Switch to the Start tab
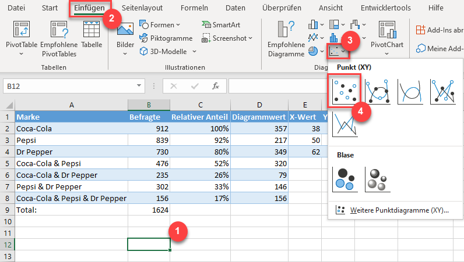This screenshot has width=464, height=262. pos(50,8)
